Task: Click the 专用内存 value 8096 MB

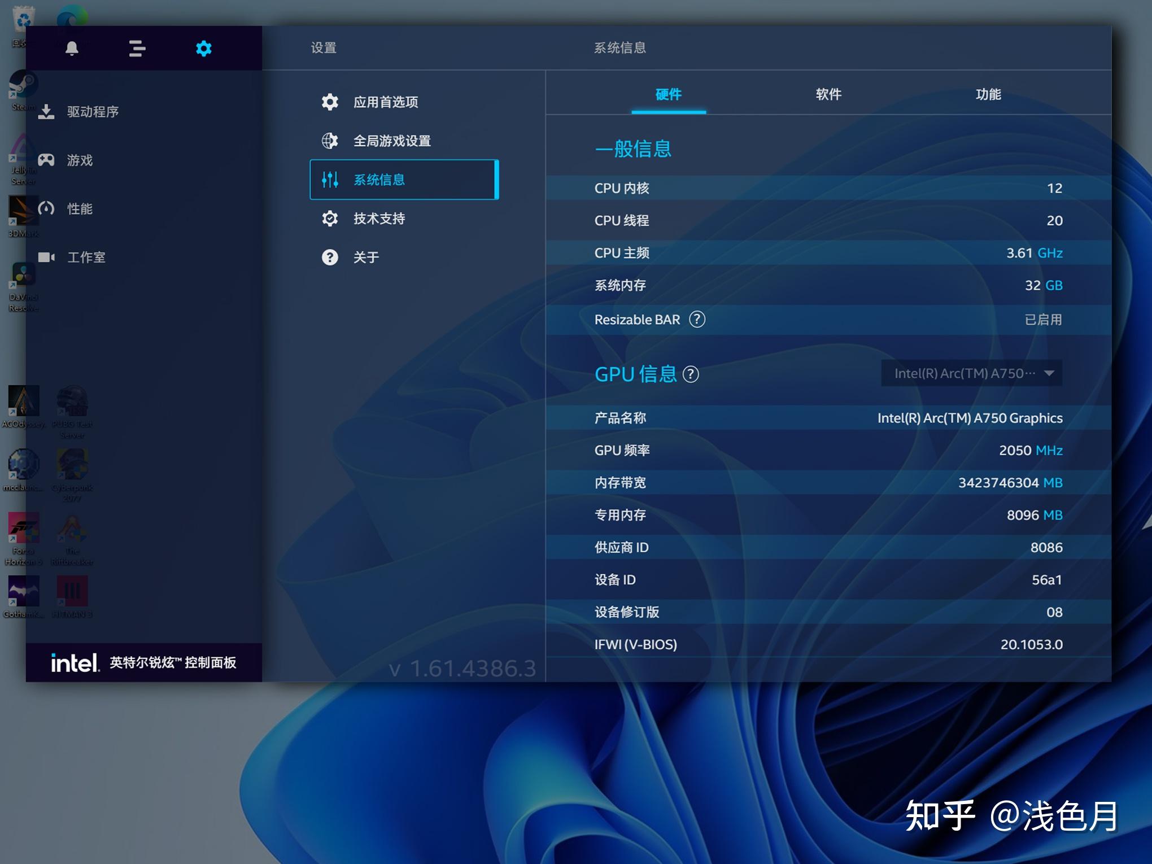Action: [1035, 515]
